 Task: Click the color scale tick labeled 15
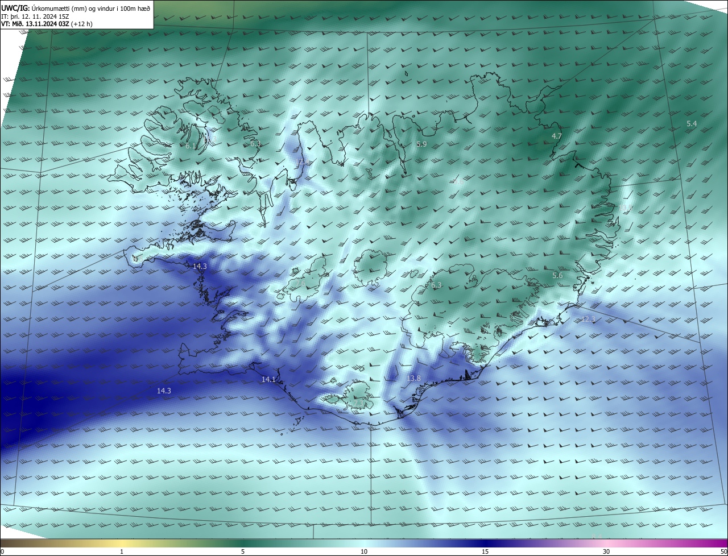485,551
